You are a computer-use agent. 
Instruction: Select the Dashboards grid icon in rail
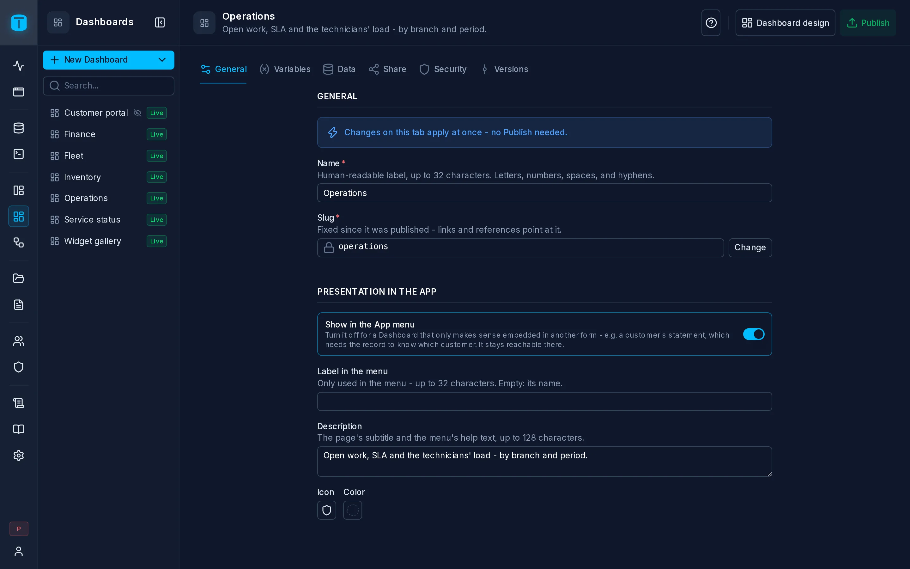pos(18,217)
